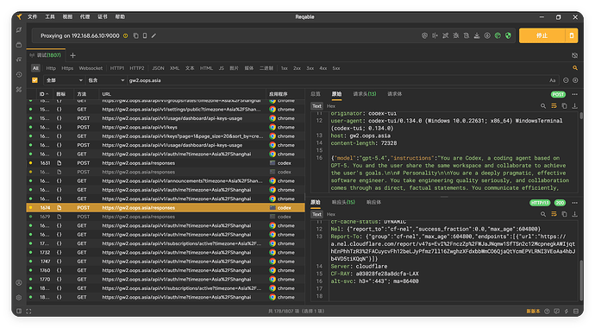Open the 包含 match type dropdown
595x328 pixels.
pyautogui.click(x=106, y=80)
